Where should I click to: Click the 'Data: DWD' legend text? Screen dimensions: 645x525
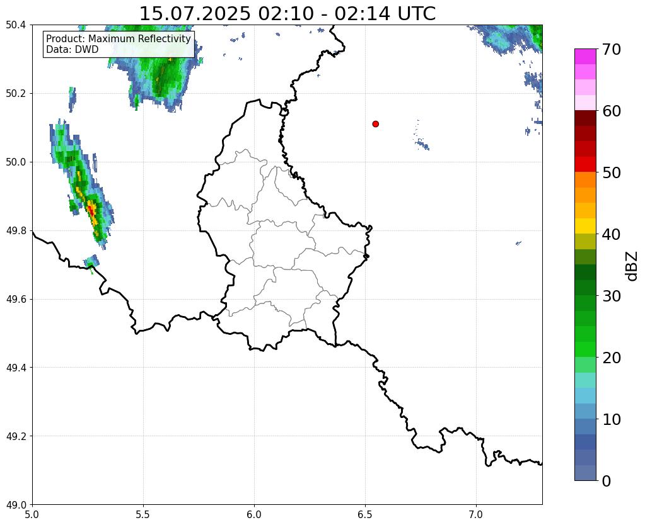coord(73,50)
